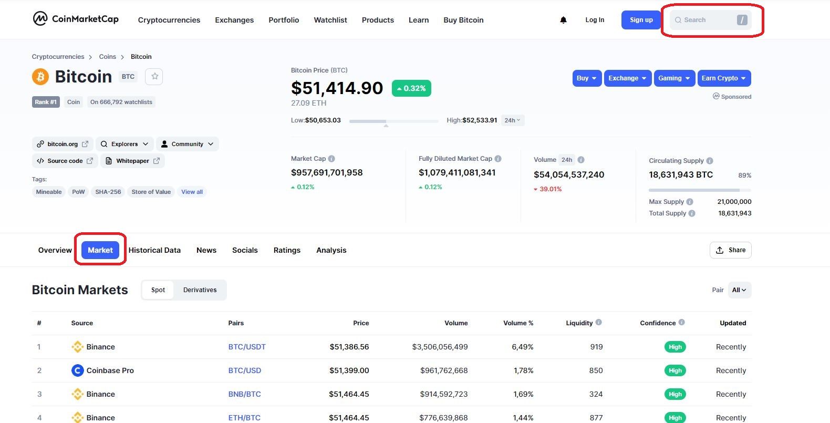The width and height of the screenshot is (830, 423).
Task: Switch to the Derivatives markets toggle
Action: point(200,290)
